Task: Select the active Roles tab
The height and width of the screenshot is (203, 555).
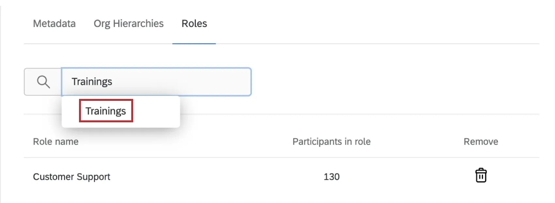Action: pyautogui.click(x=194, y=23)
